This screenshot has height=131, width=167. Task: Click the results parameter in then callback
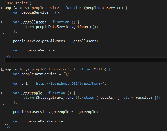pyautogui.click(x=105, y=98)
